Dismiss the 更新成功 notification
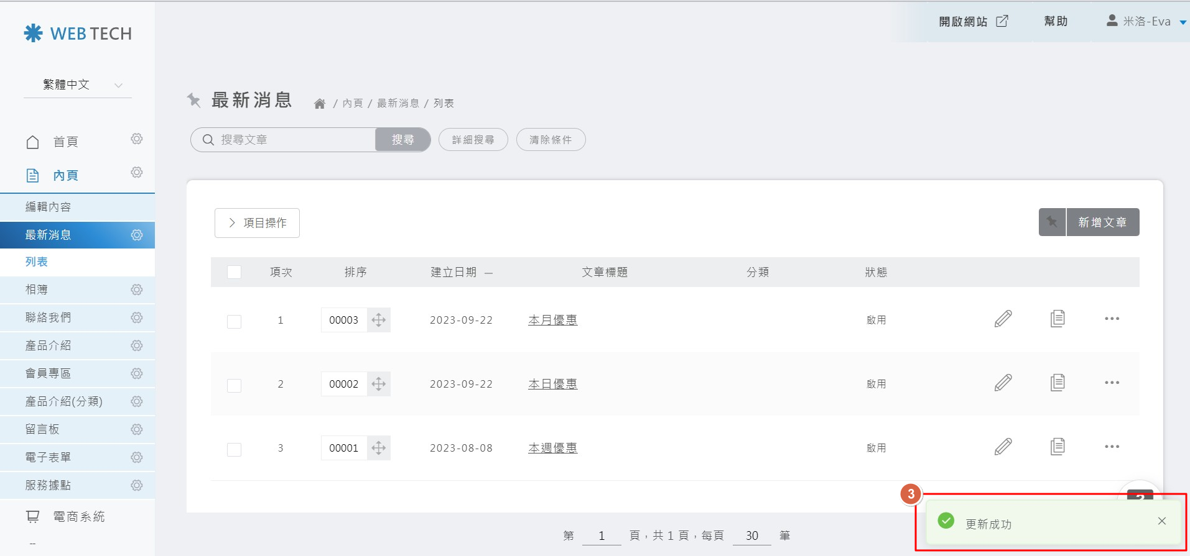The height and width of the screenshot is (556, 1190). 1161,521
